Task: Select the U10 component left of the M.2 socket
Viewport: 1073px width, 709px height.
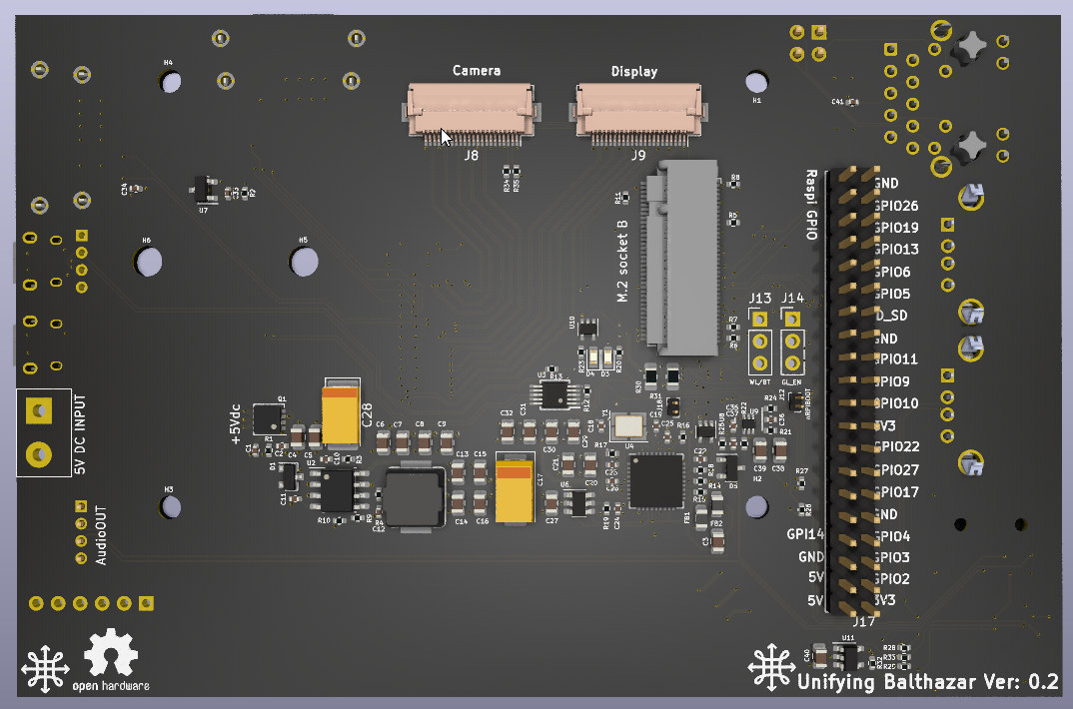Action: pyautogui.click(x=587, y=329)
